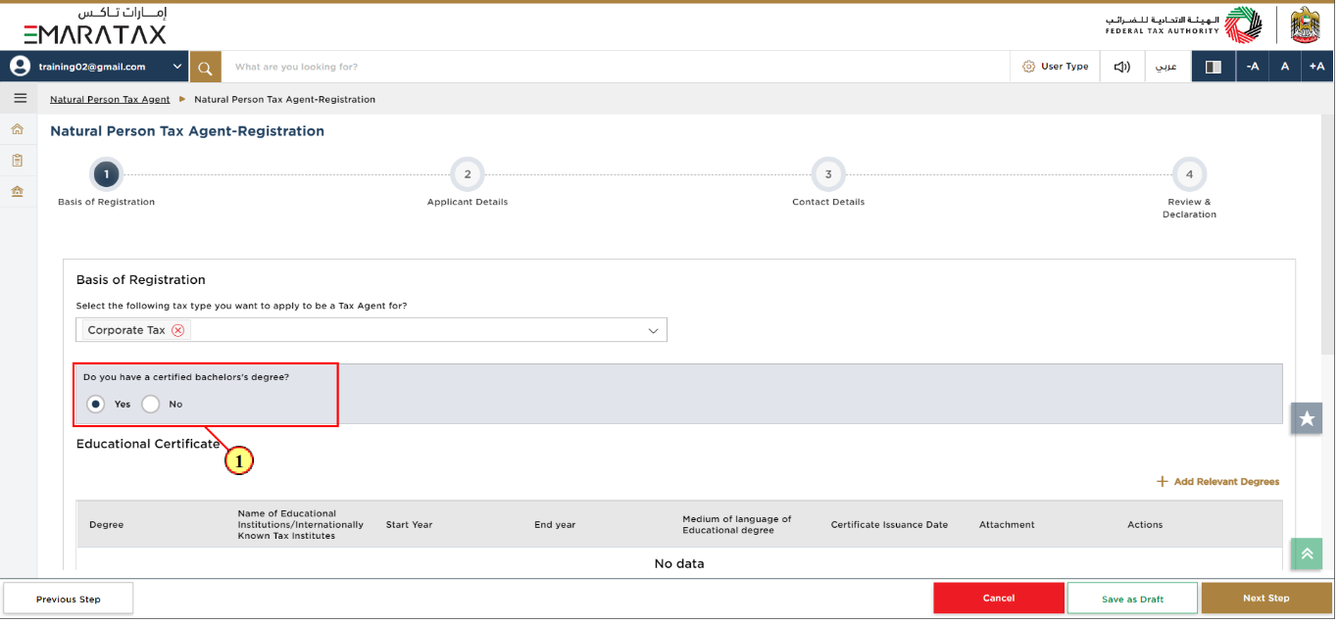Focus the 'What are you looking for?' search field
Image resolution: width=1339 pixels, height=624 pixels.
point(616,67)
